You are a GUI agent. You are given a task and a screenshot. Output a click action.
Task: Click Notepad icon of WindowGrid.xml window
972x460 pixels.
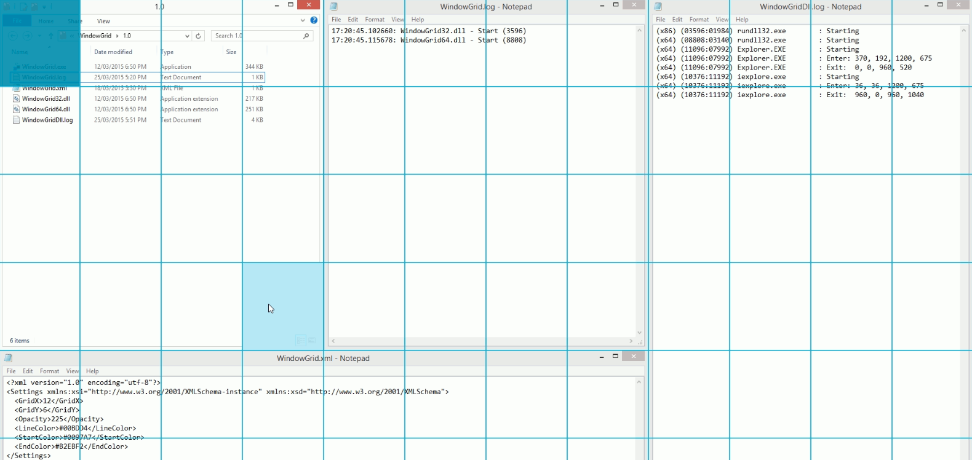point(9,358)
